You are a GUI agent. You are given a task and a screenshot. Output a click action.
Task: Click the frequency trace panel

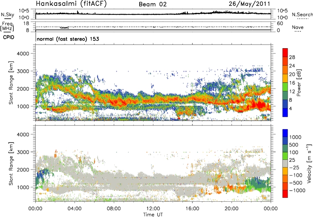pos(153,27)
